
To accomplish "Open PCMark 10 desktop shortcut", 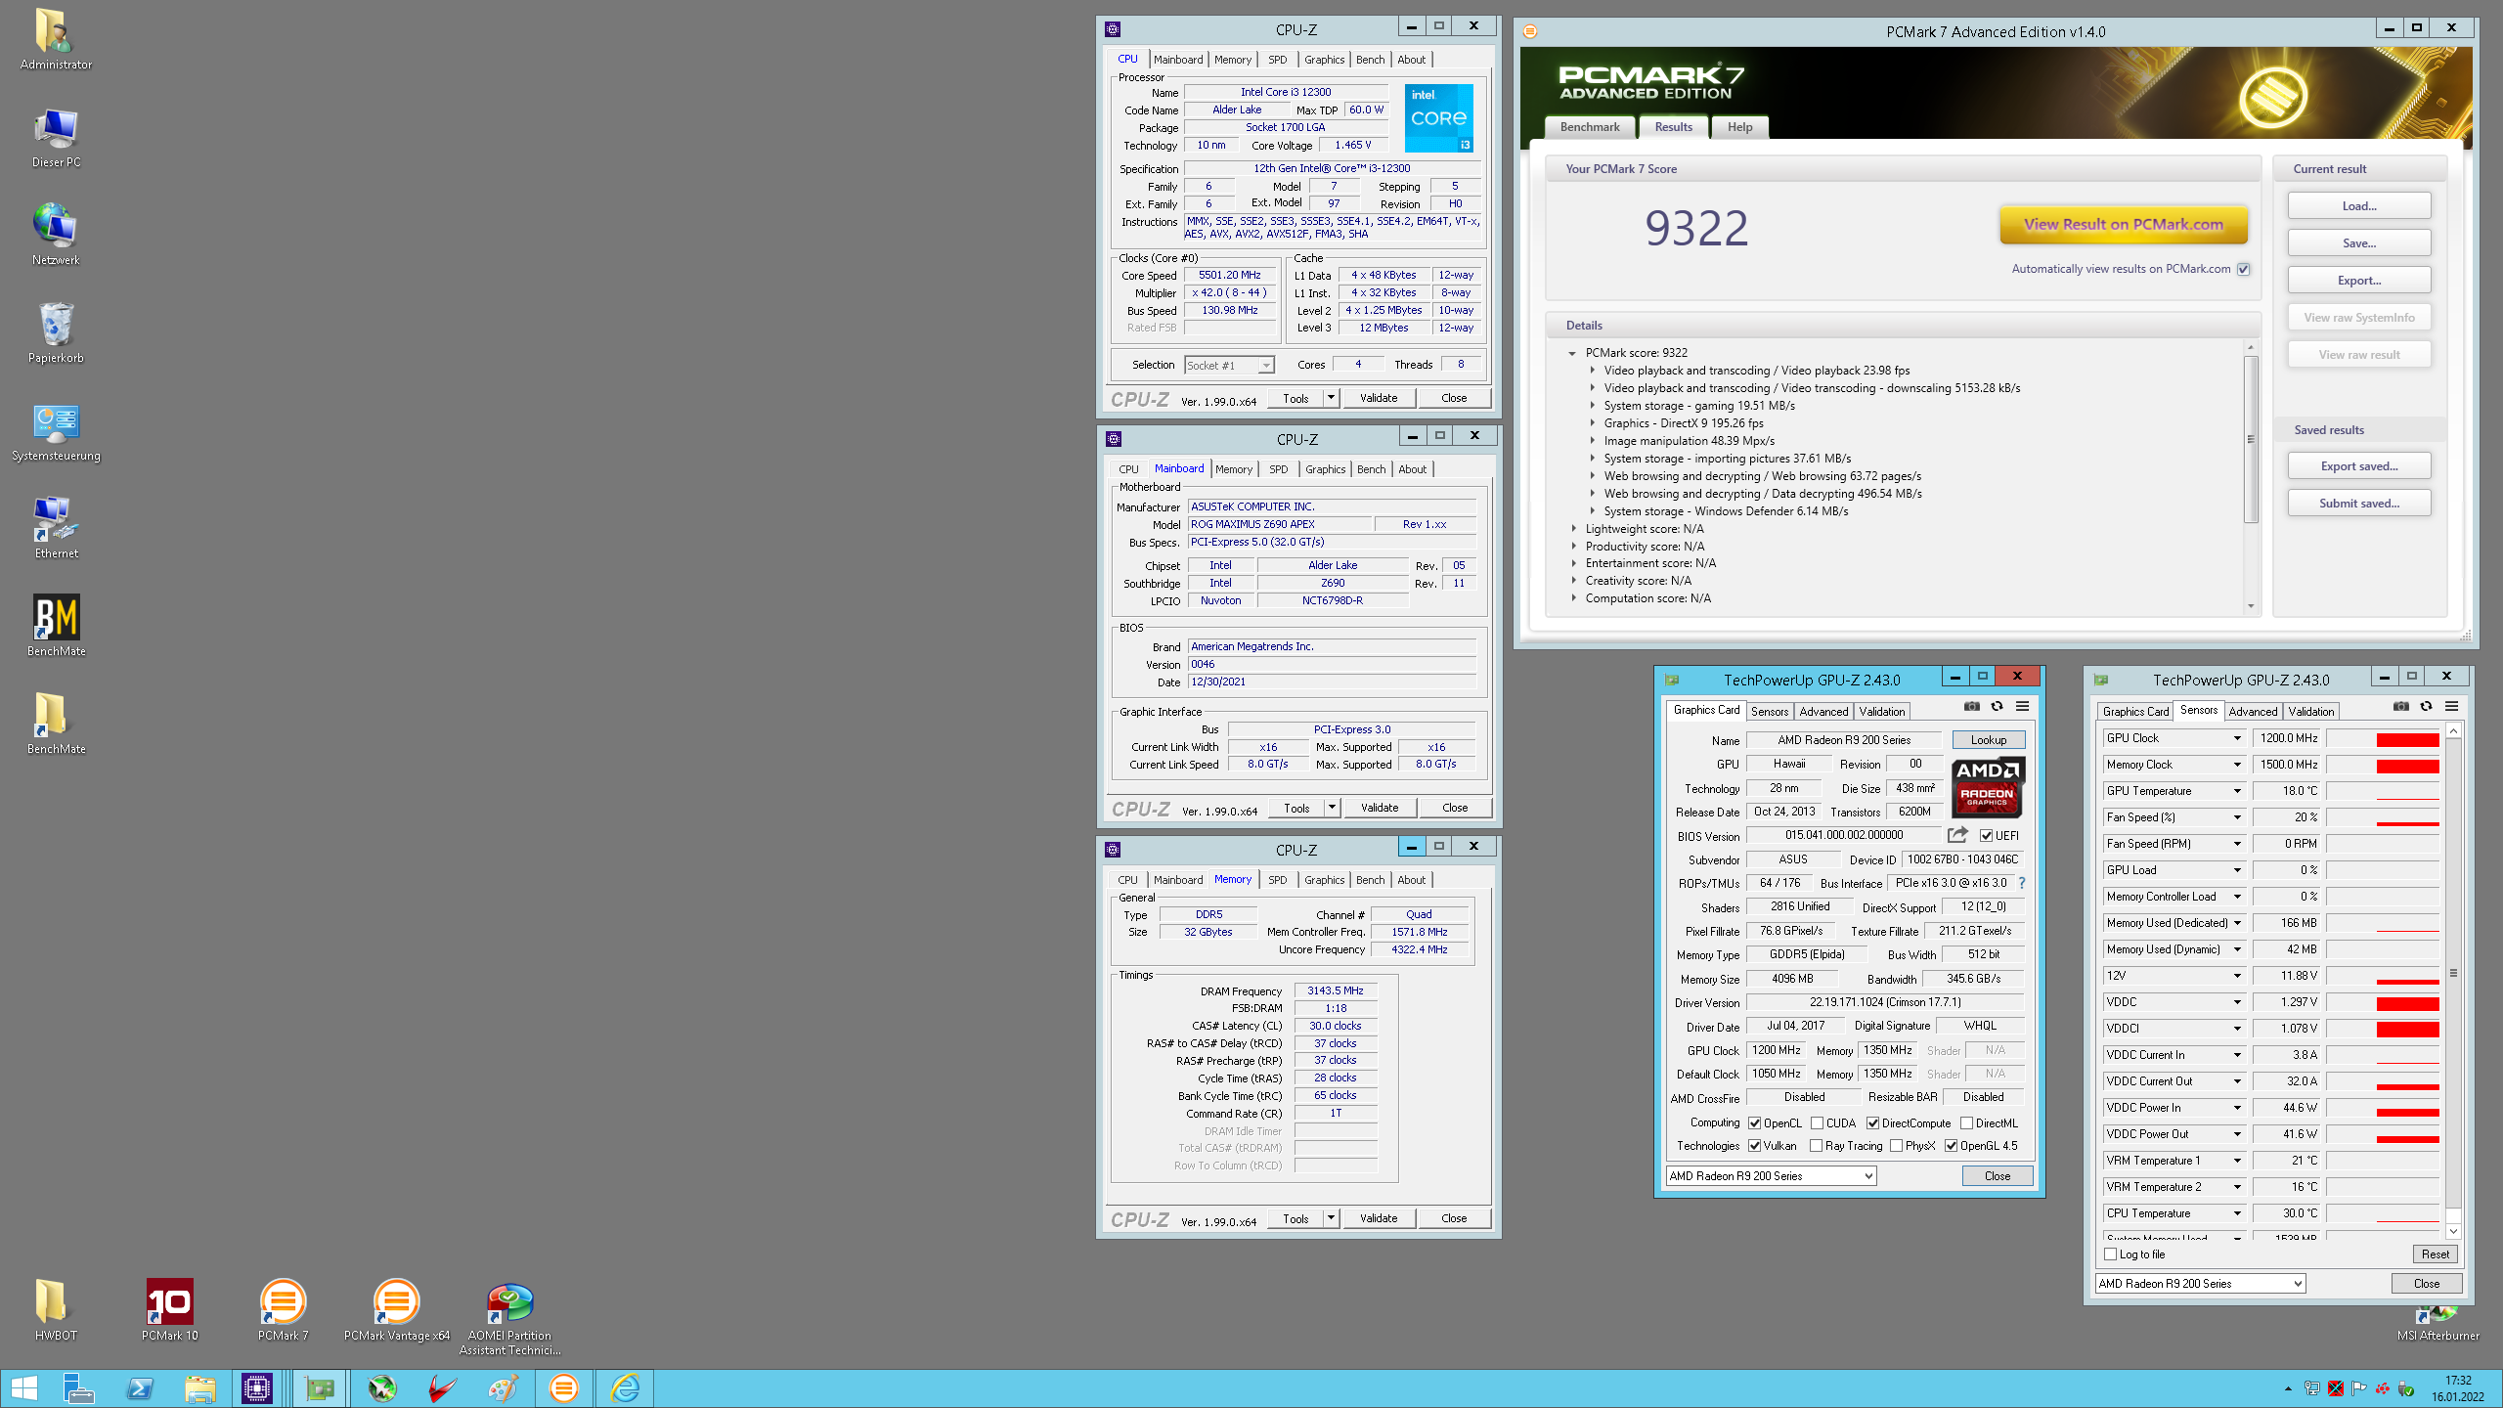I will click(x=169, y=1310).
